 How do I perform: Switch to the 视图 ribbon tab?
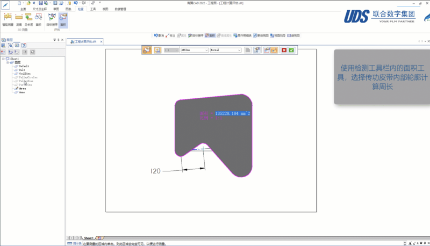coord(105,9)
